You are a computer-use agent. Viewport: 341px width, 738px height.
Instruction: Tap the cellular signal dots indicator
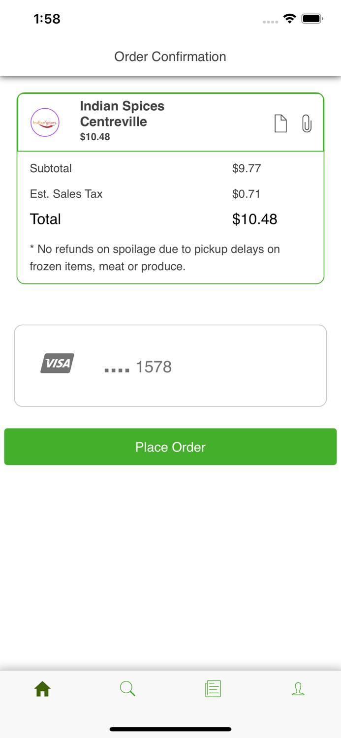point(270,22)
